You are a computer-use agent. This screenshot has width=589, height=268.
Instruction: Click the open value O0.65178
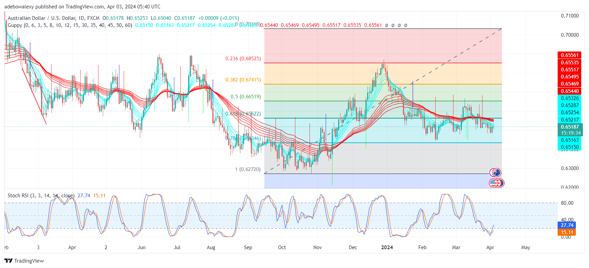pyautogui.click(x=113, y=18)
